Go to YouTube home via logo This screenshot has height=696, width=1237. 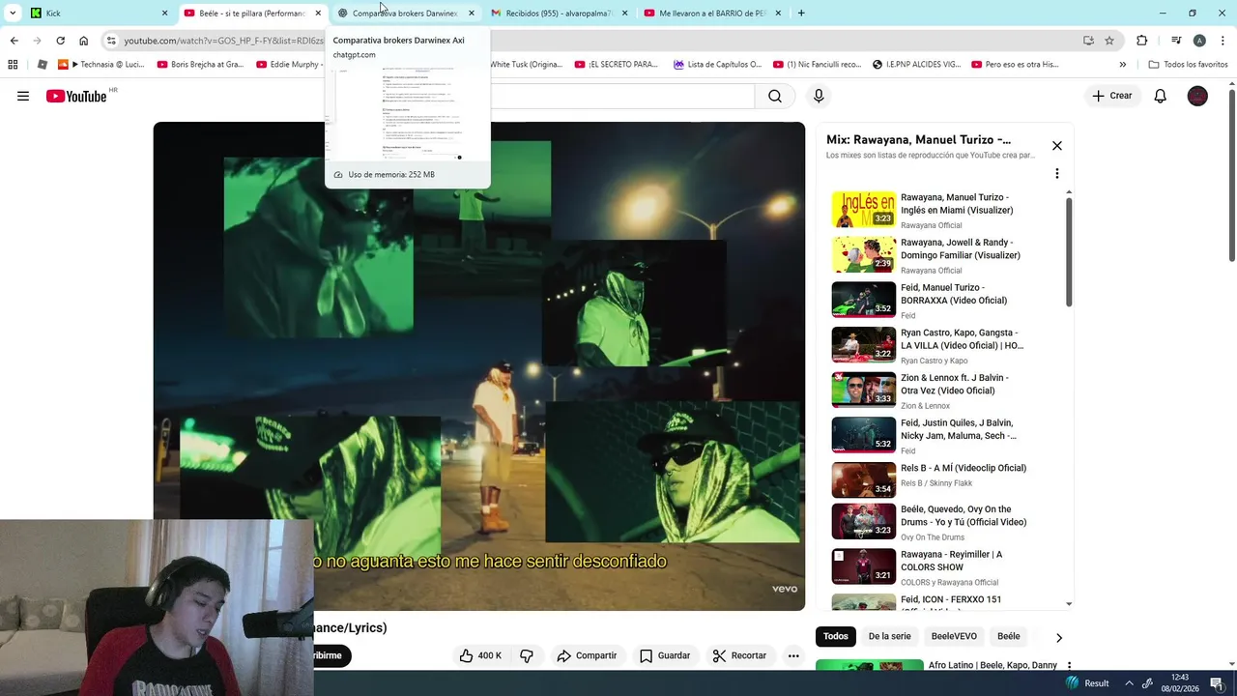pyautogui.click(x=76, y=96)
